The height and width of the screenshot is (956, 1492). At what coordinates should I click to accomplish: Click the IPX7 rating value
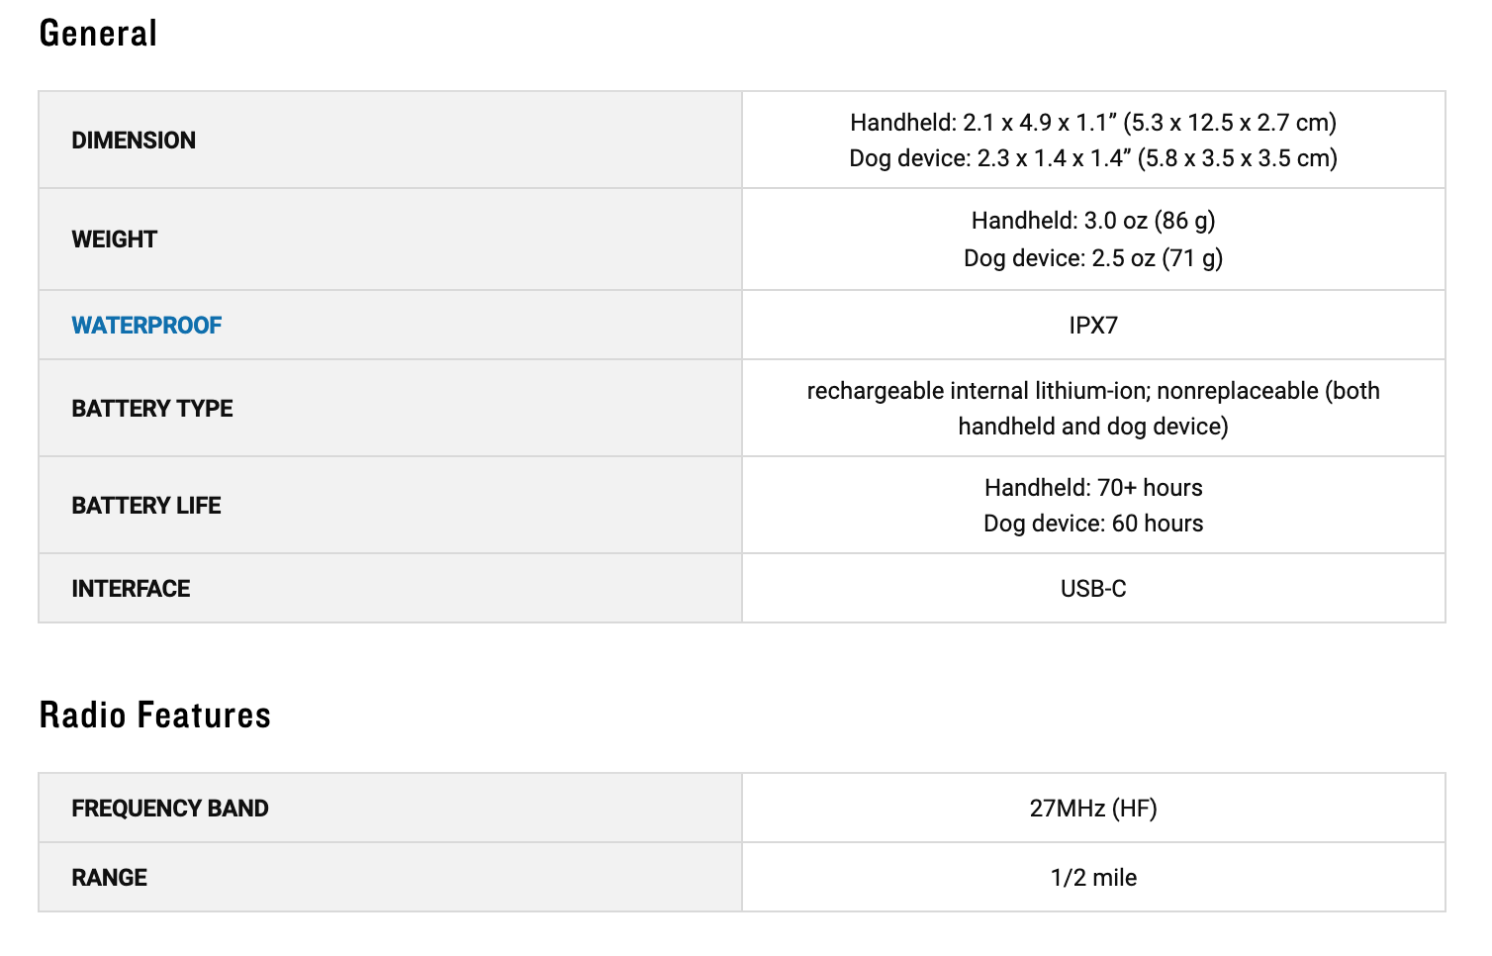tap(1092, 326)
